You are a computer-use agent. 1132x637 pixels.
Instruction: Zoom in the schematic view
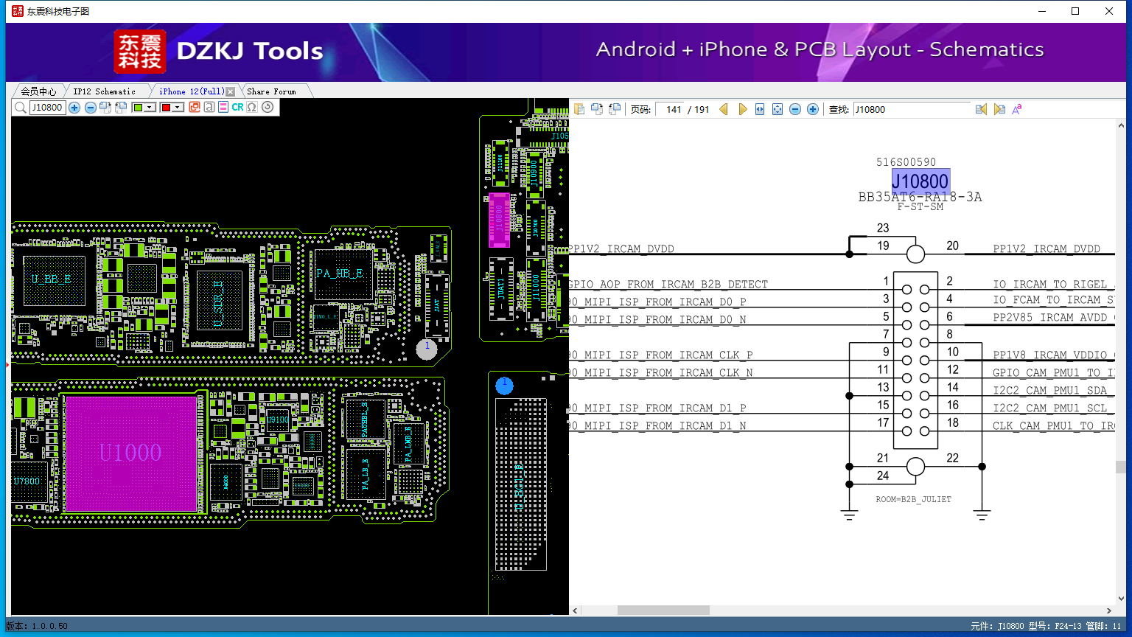[813, 109]
